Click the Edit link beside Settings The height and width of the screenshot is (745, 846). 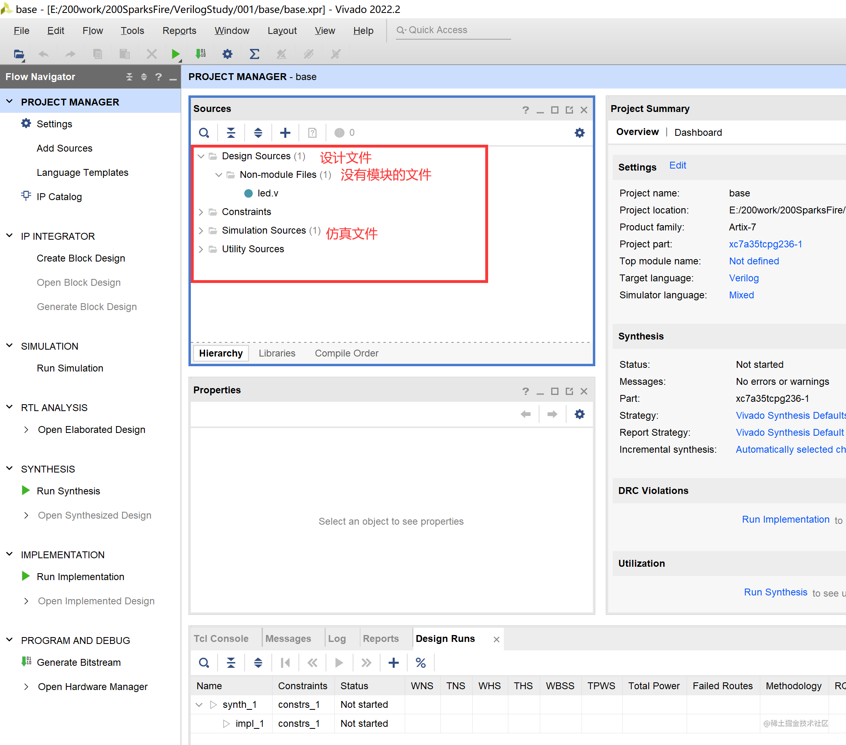coord(677,165)
